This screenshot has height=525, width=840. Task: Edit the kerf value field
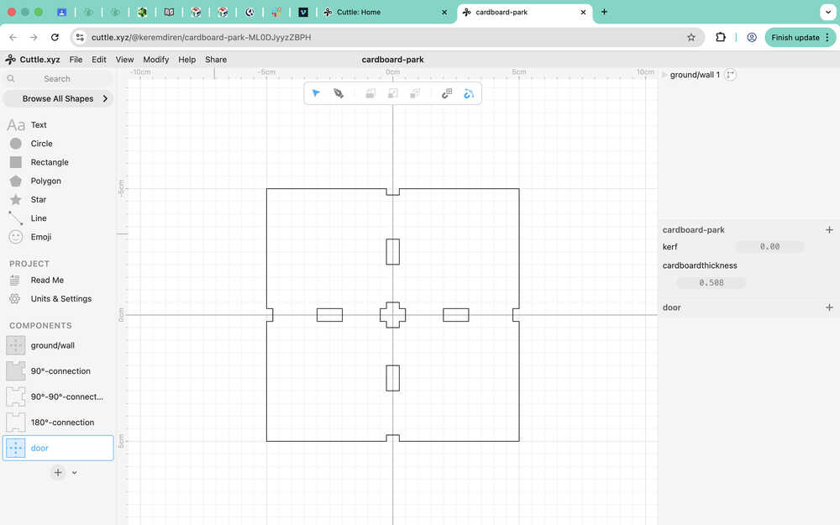[x=769, y=246]
